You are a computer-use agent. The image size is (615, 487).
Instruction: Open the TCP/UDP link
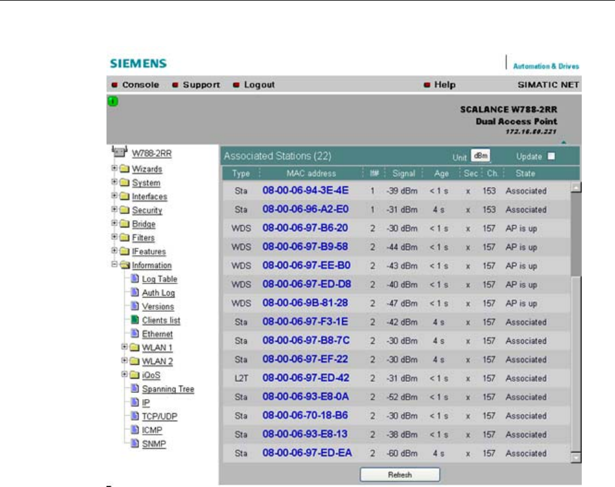click(x=159, y=416)
